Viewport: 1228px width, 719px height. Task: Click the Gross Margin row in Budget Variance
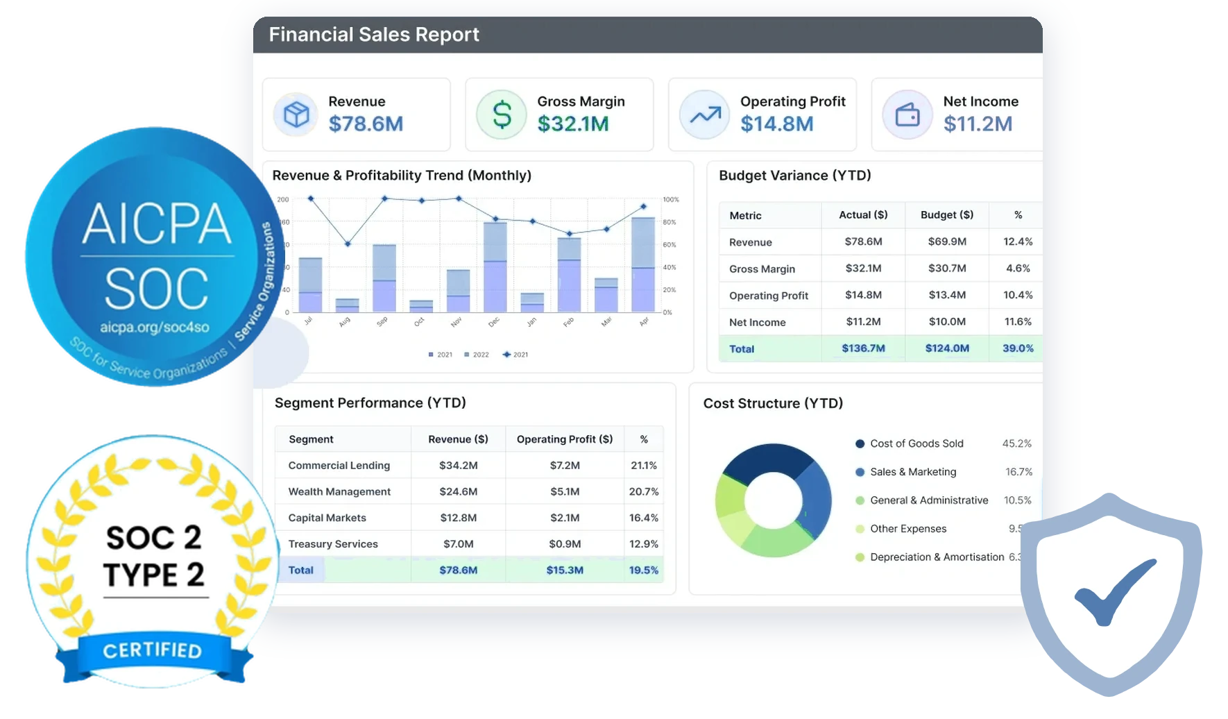(880, 269)
